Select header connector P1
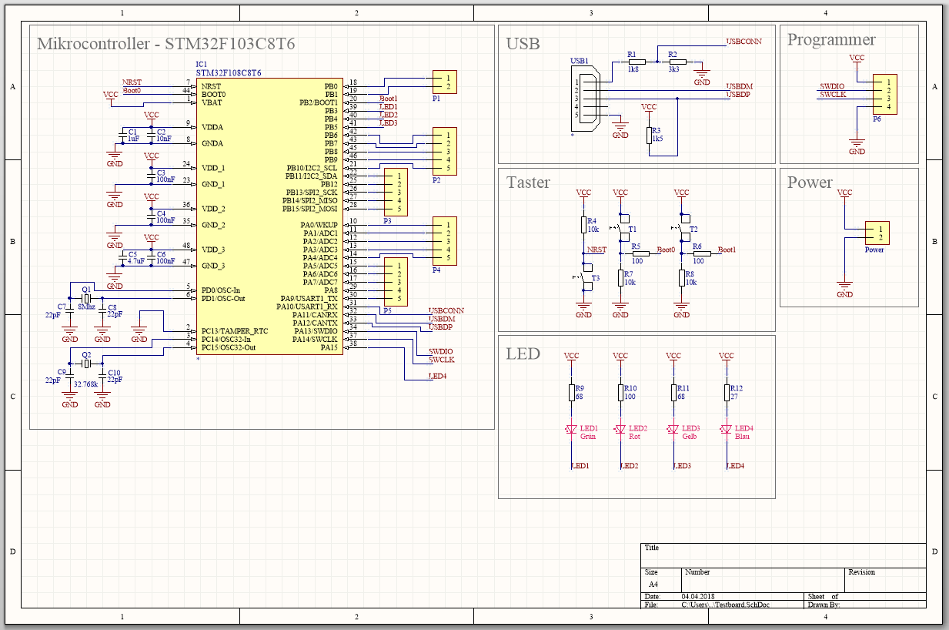The image size is (949, 630). coord(445,82)
